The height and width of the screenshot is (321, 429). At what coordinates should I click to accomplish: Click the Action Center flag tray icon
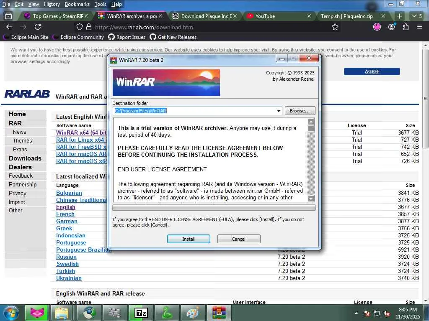(x=367, y=313)
